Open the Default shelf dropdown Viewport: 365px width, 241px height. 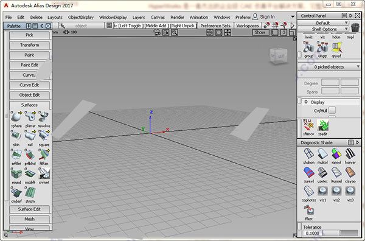(x=323, y=23)
